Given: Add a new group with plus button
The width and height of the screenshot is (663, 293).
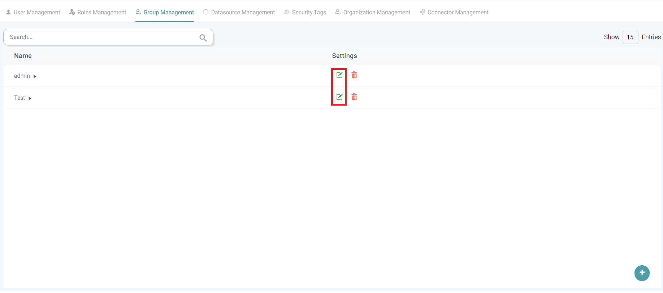Looking at the screenshot, I should [x=642, y=273].
